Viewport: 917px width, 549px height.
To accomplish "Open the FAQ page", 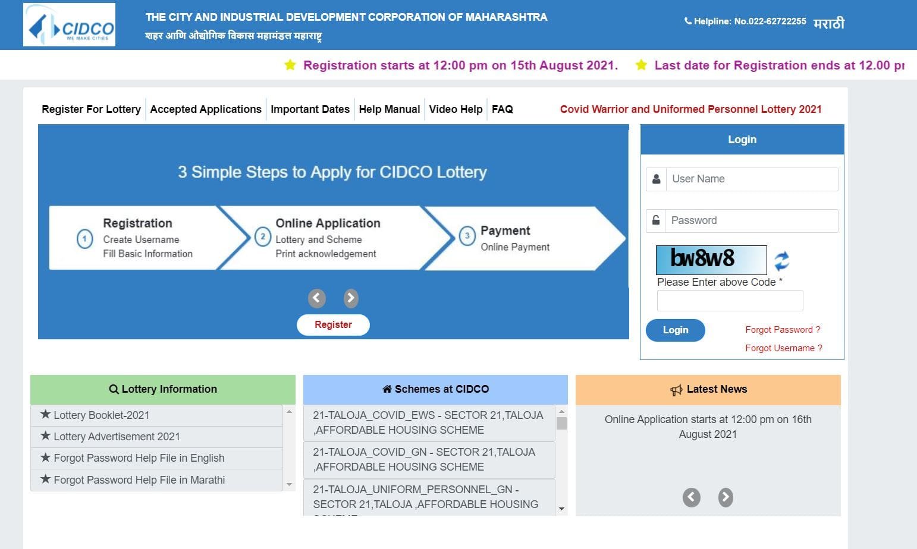I will coord(503,109).
